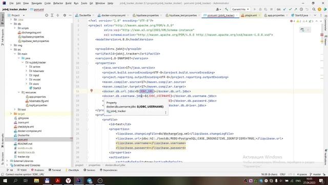Click the Git Rollback undo icon

307,9
